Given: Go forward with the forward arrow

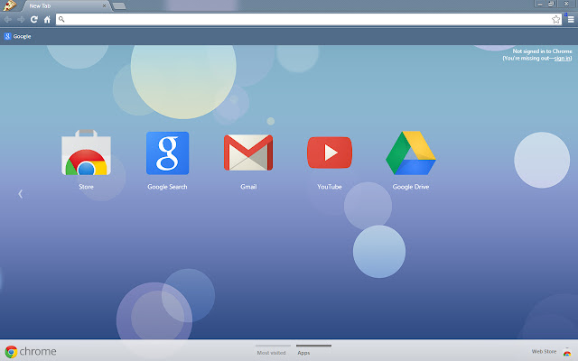Looking at the screenshot, I should tap(21, 20).
